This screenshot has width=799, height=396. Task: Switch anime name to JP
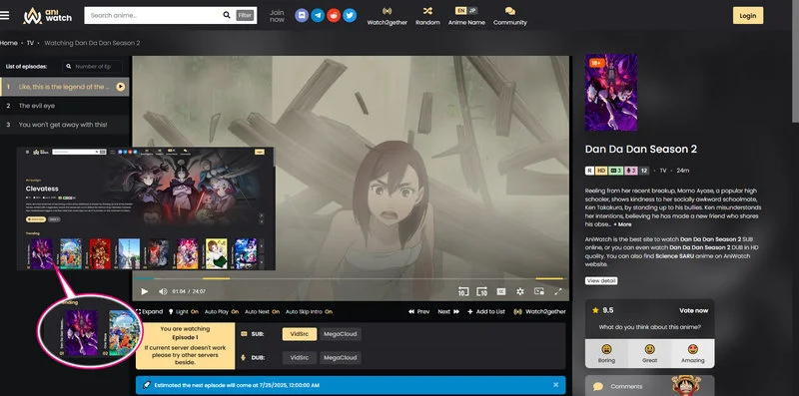pos(471,11)
